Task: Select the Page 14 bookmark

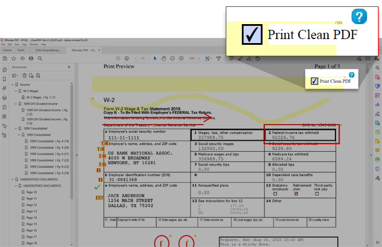Action: point(32,218)
